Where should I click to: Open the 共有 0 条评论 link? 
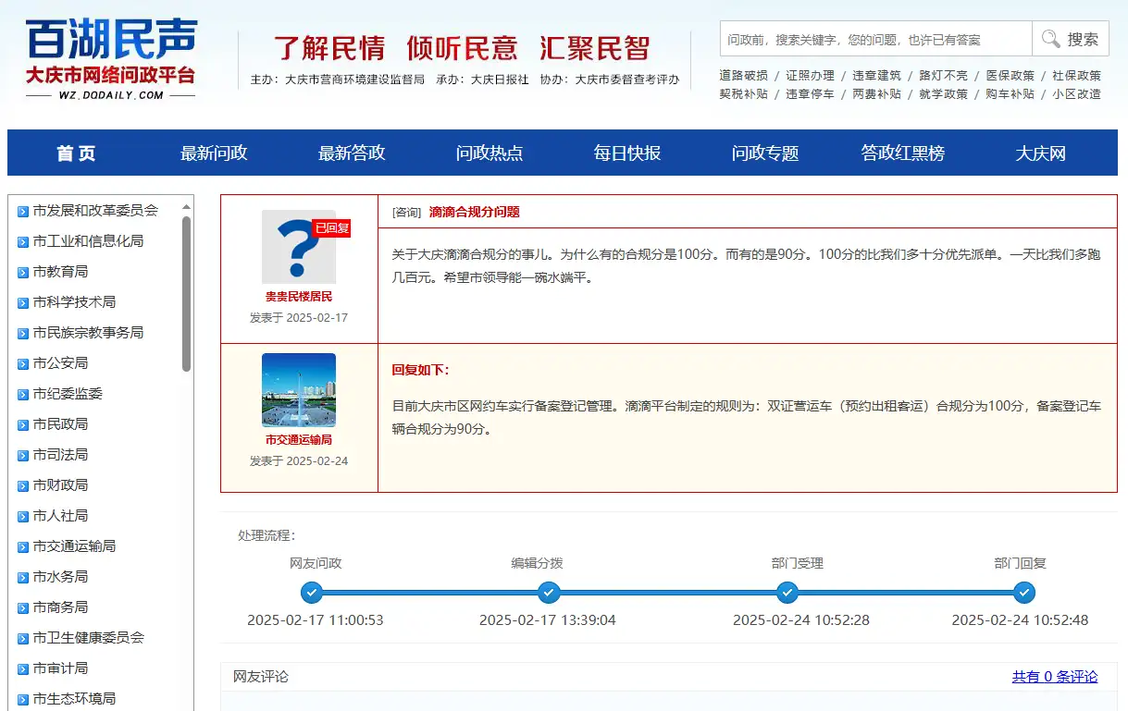1054,676
